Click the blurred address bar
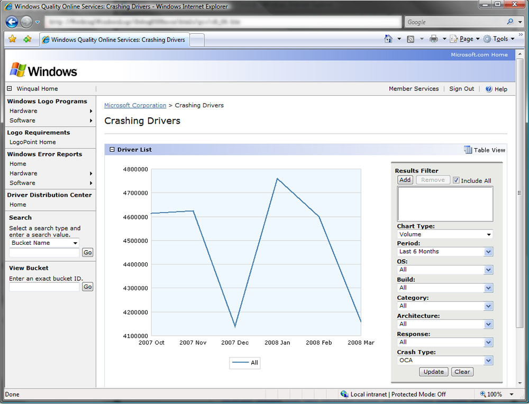This screenshot has height=404, width=529. point(223,22)
